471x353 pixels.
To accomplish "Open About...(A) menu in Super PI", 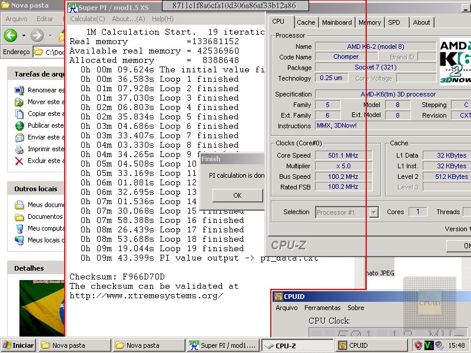I will [128, 19].
